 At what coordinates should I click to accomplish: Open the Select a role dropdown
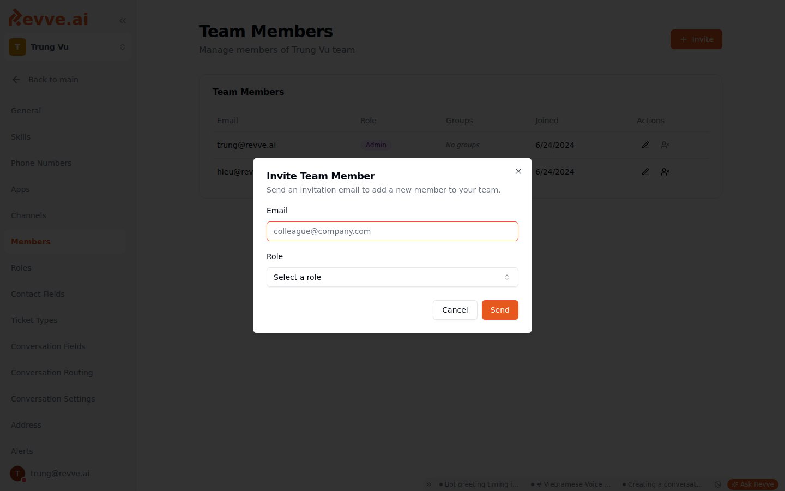(x=392, y=277)
